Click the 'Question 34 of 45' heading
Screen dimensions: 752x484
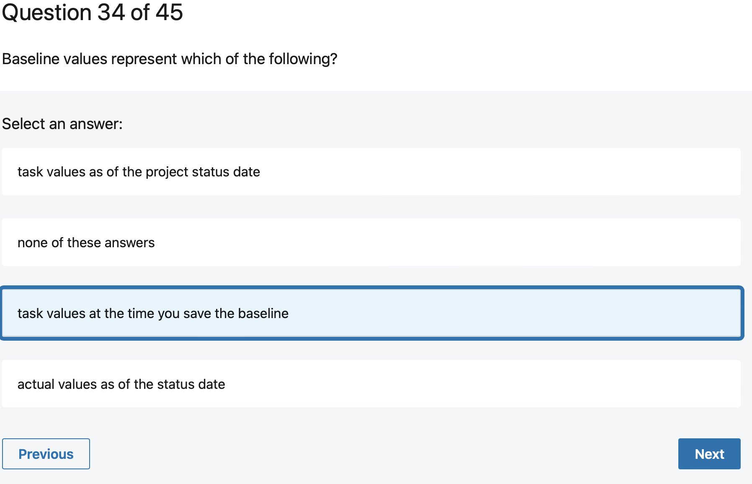coord(93,12)
